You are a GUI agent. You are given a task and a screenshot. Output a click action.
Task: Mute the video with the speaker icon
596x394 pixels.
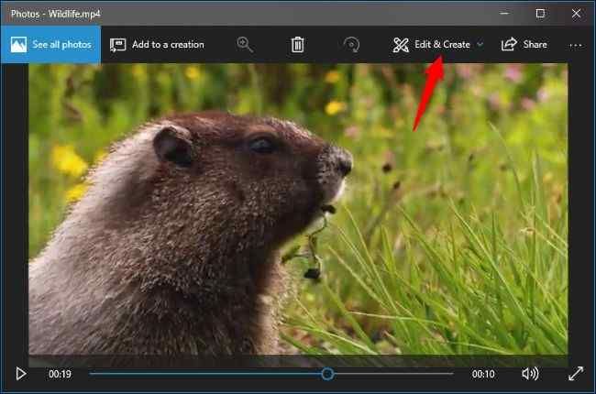coord(530,374)
